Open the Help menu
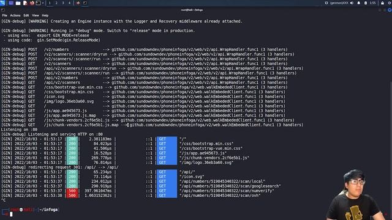392x220 pixels. [45, 15]
